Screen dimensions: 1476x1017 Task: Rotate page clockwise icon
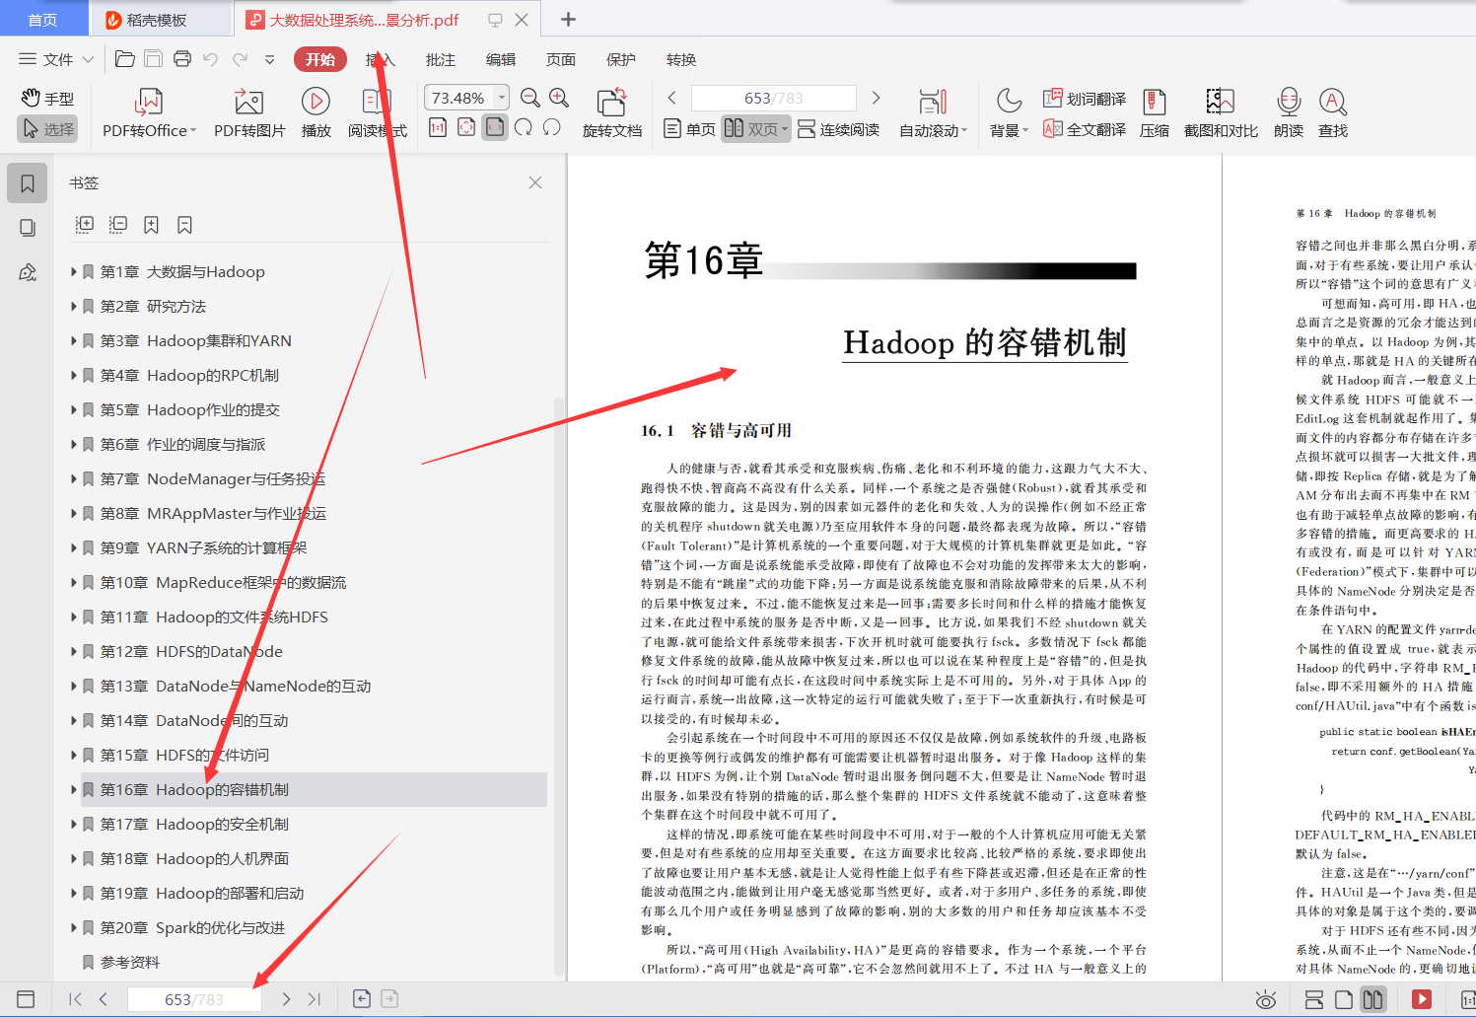pyautogui.click(x=524, y=127)
